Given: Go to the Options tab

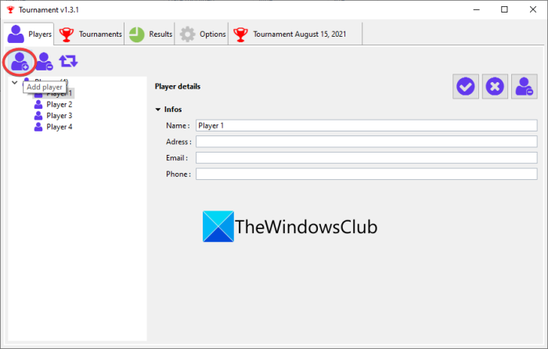Looking at the screenshot, I should [x=202, y=34].
